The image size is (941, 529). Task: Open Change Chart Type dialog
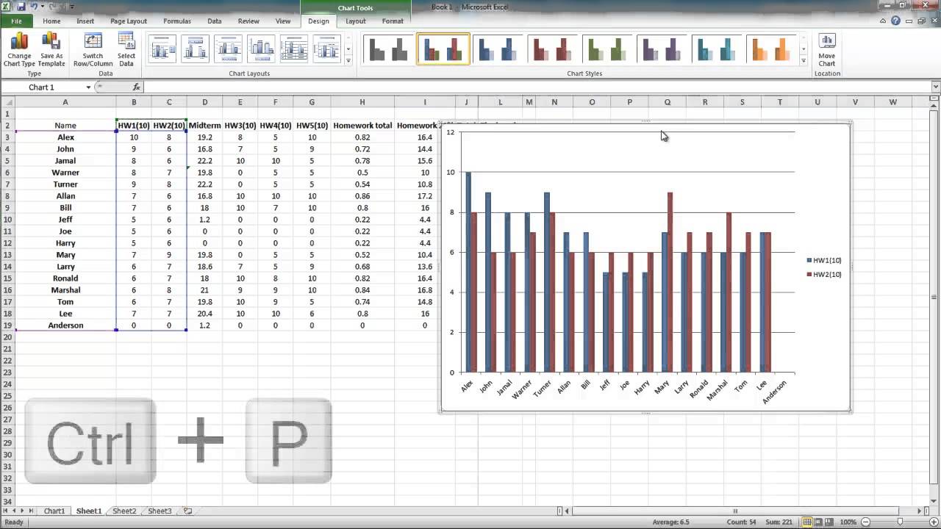pos(19,50)
